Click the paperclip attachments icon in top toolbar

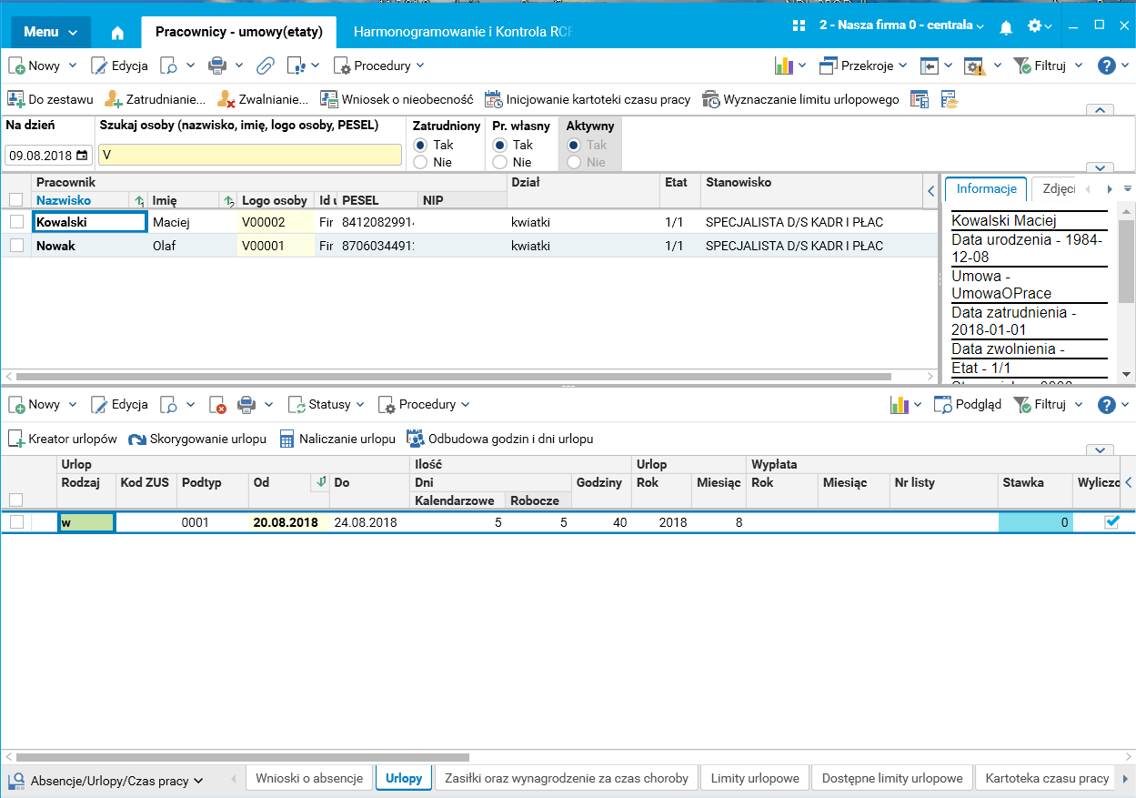point(265,66)
